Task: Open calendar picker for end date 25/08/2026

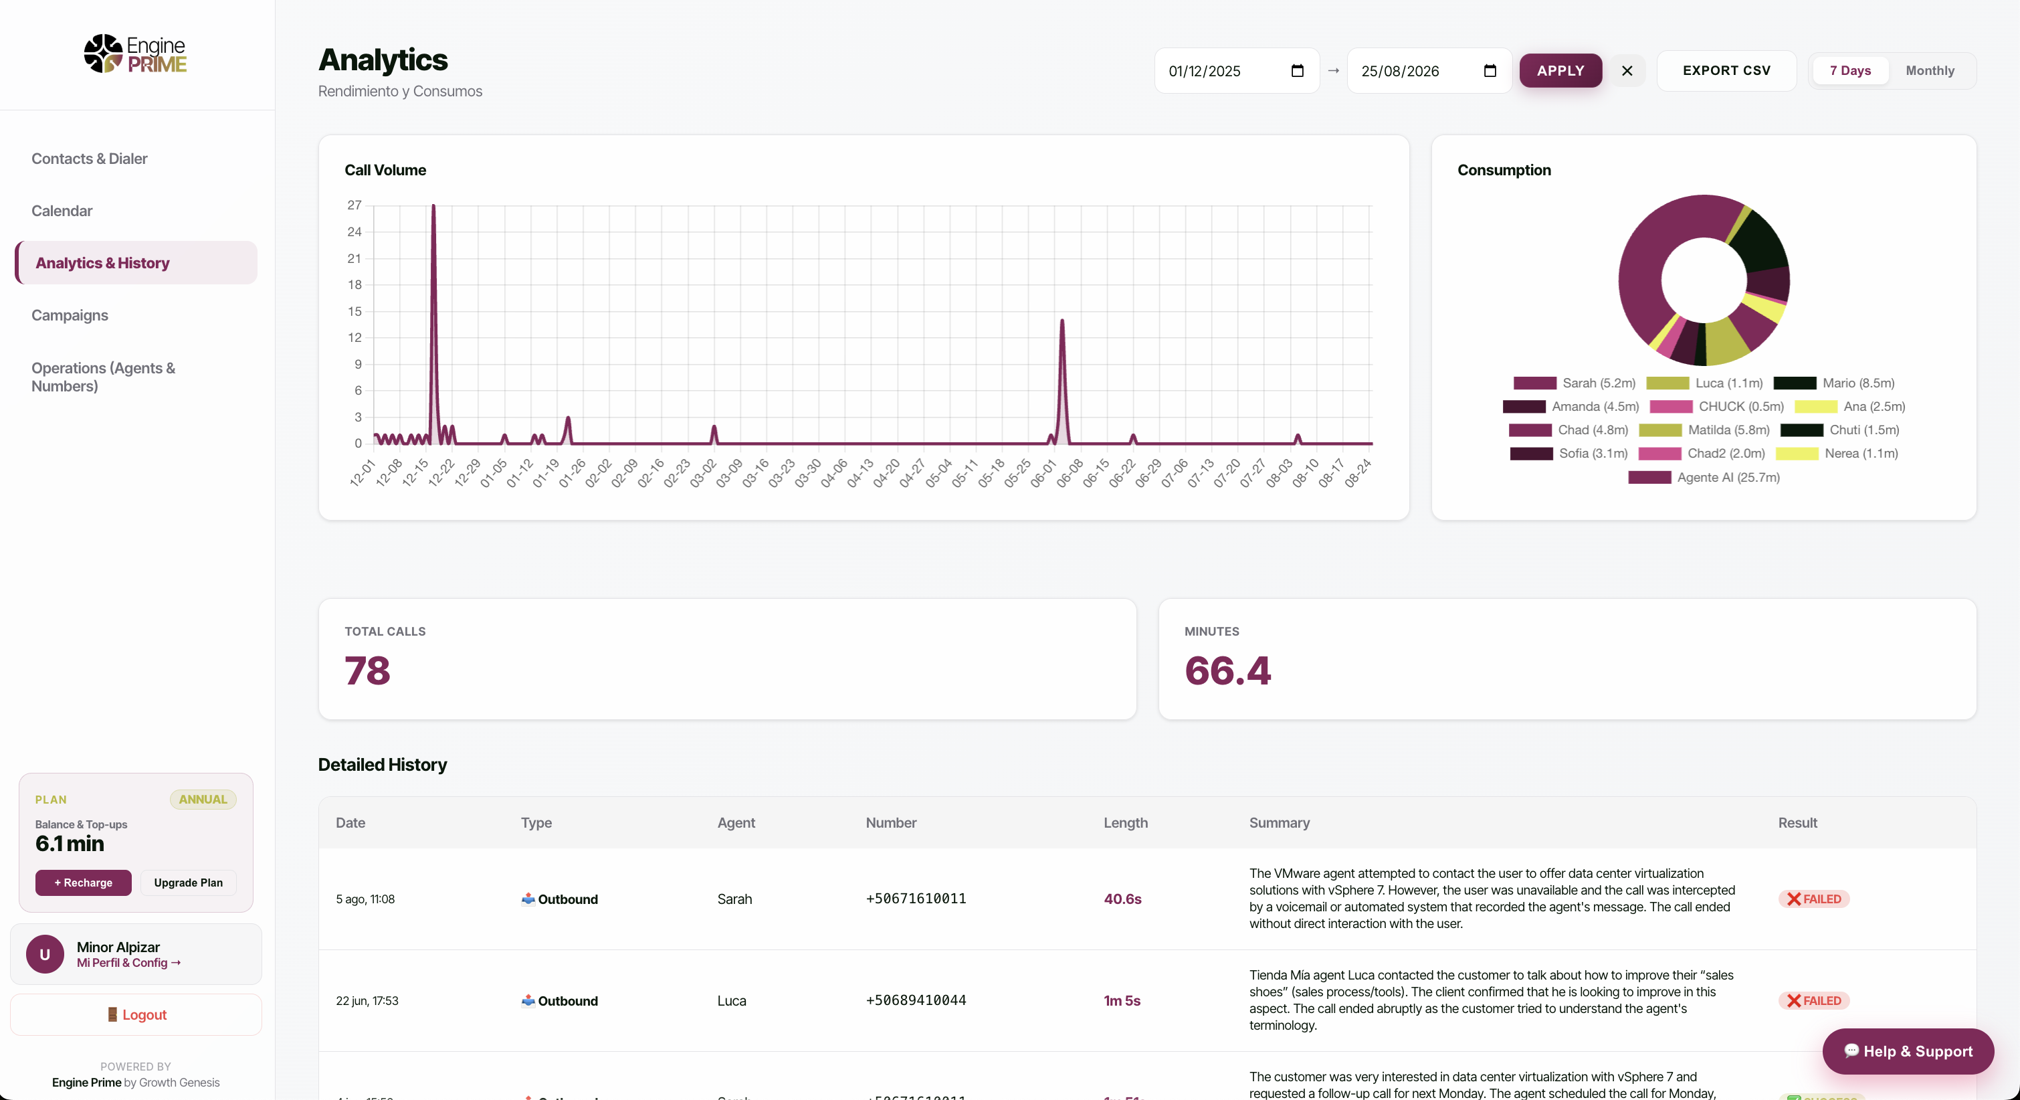Action: [x=1490, y=71]
